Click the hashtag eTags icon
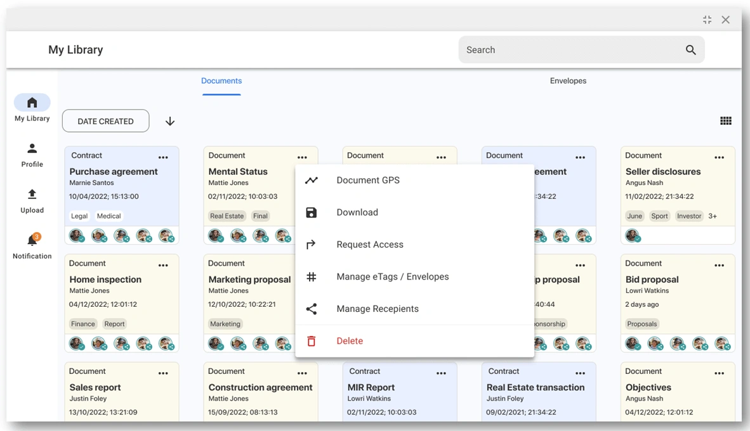The width and height of the screenshot is (750, 431). [312, 276]
